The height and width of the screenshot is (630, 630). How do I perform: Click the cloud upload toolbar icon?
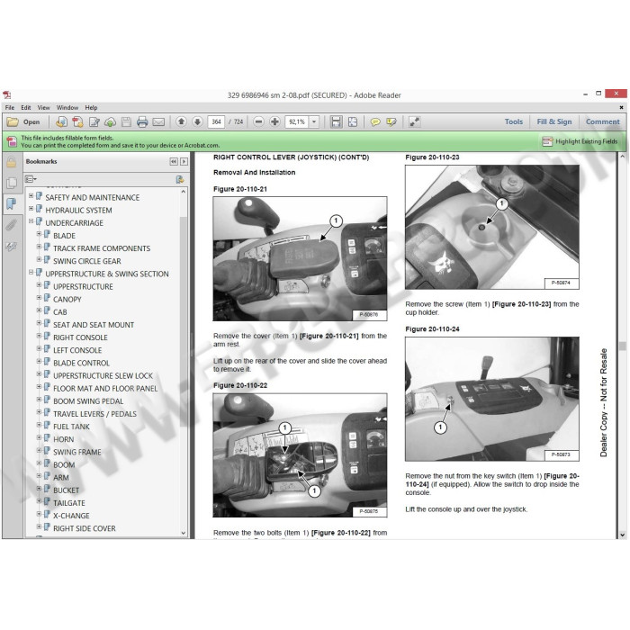pos(110,121)
